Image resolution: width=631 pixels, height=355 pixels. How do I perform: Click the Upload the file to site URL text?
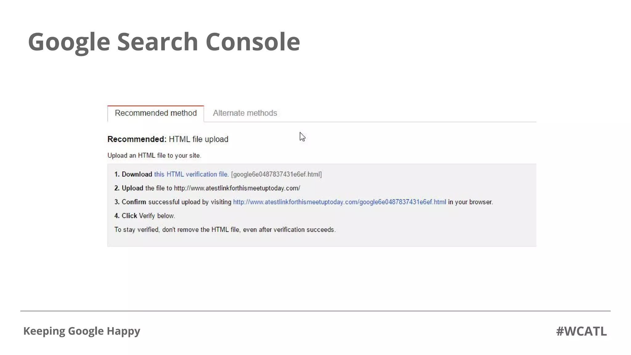207,188
